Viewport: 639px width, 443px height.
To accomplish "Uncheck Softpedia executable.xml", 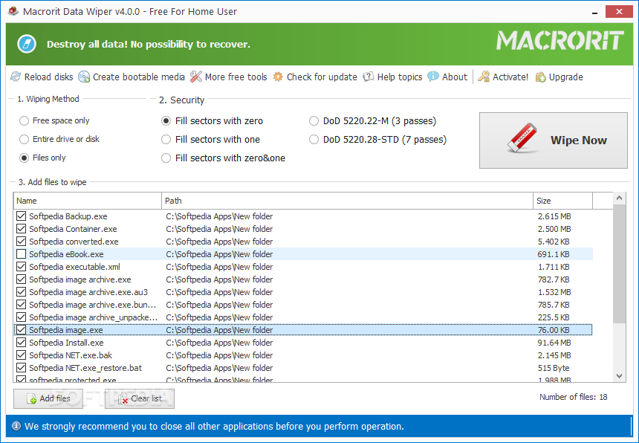I will [22, 267].
